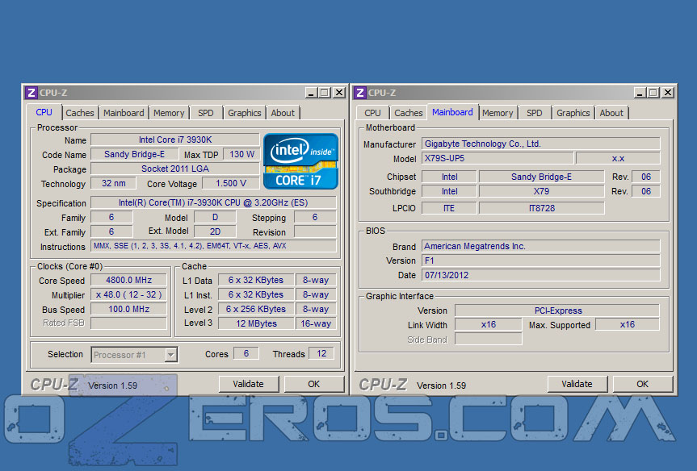Click the Specification field i7-3930K CPU @ 3.20GHz
Image resolution: width=697 pixels, height=471 pixels.
(x=213, y=202)
